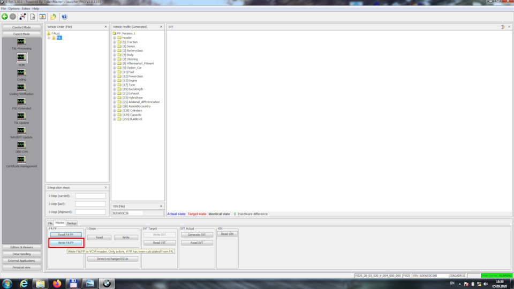Screen dimensions: 514x289
Task: Close the Vehicle Order (File) panel
Action: pos(105,27)
